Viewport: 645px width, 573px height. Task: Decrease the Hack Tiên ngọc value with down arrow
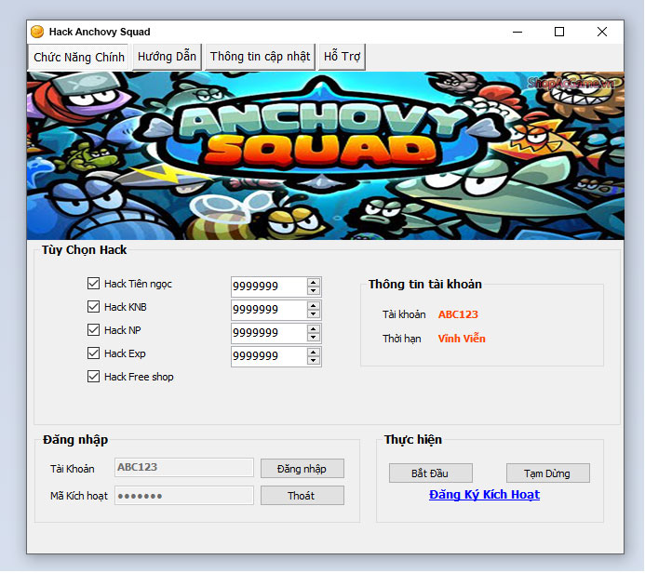point(314,290)
